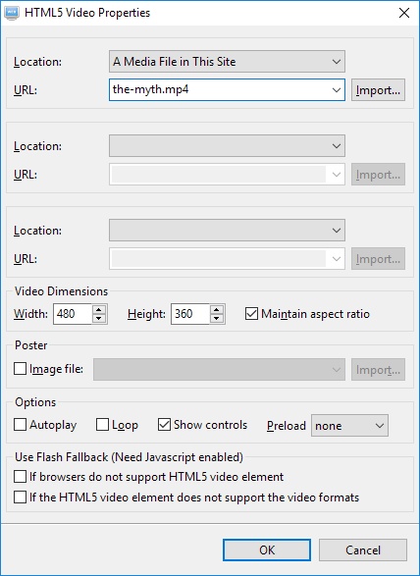This screenshot has height=576, width=420.
Task: Enable the Autoplay option
Action: [20, 425]
